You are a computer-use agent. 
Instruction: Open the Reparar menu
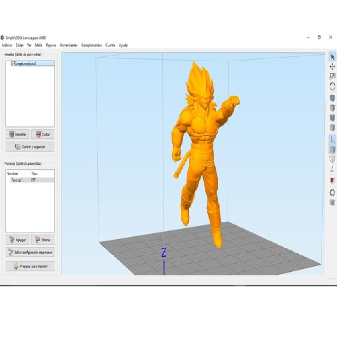(51, 45)
